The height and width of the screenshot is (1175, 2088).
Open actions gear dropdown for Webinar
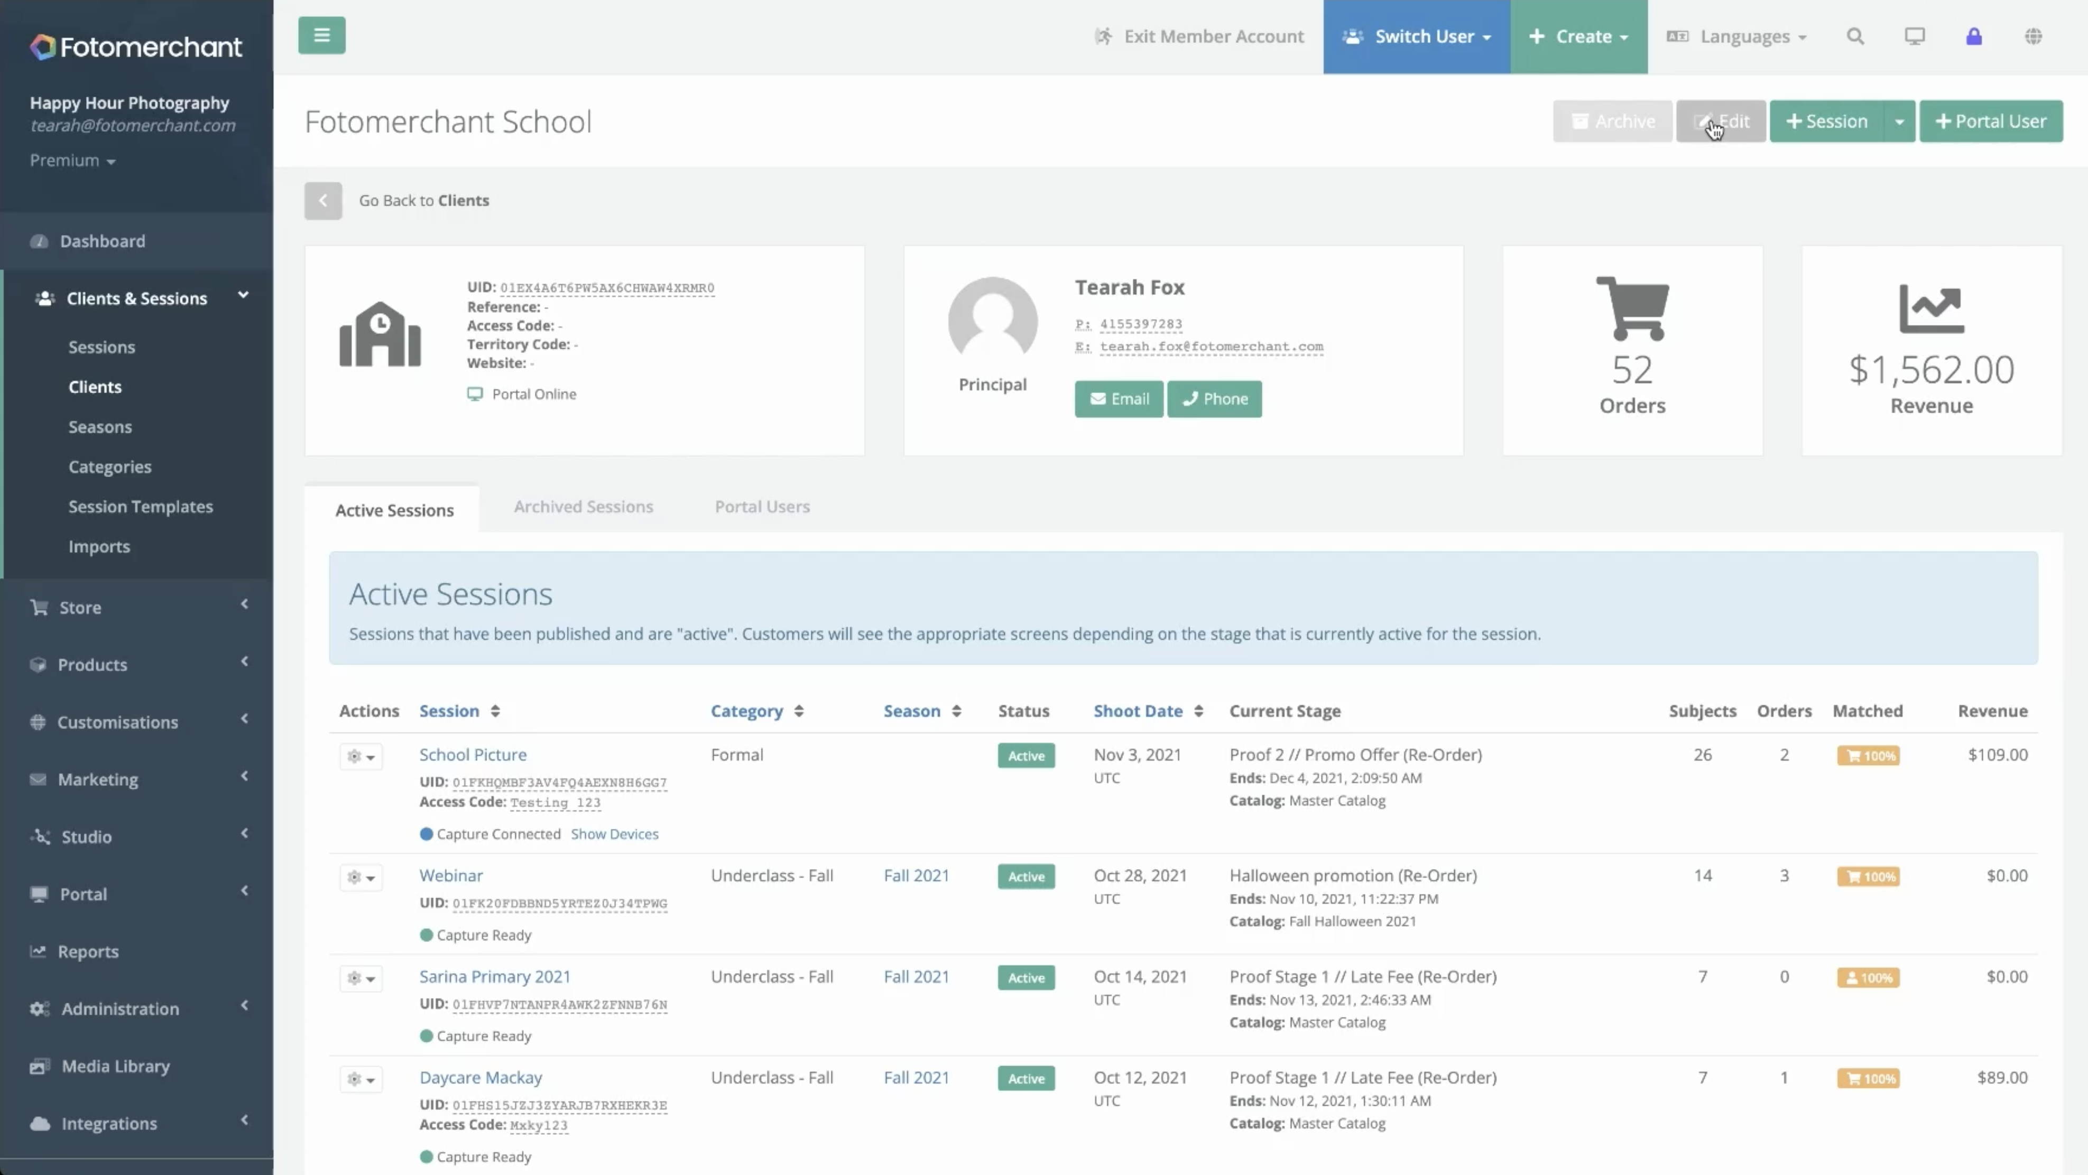361,878
